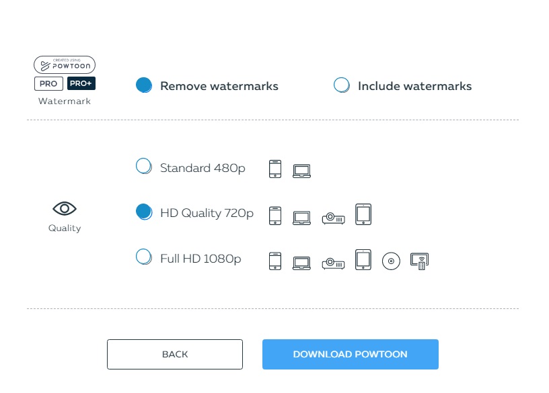Click the projector icon in 720p row
The height and width of the screenshot is (393, 549).
(x=333, y=218)
